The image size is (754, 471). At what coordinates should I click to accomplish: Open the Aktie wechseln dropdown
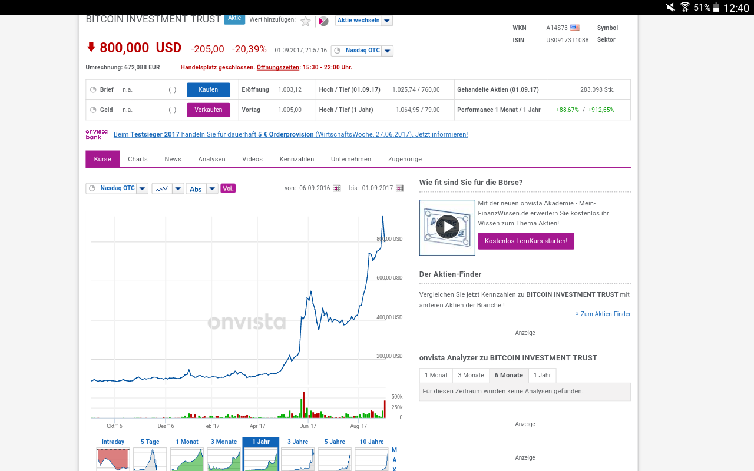(386, 21)
